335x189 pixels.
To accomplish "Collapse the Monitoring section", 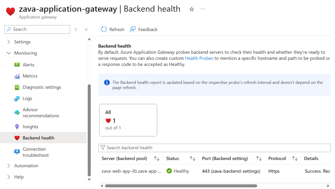I will tap(9, 53).
